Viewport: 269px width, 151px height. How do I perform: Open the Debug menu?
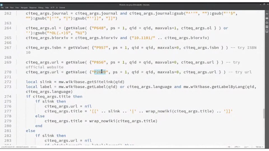click(41, 8)
